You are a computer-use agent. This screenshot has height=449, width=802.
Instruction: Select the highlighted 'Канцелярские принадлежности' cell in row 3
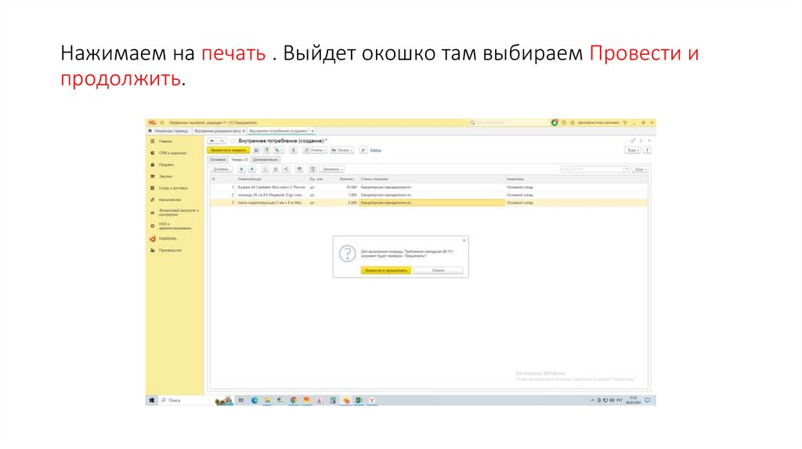coord(432,203)
